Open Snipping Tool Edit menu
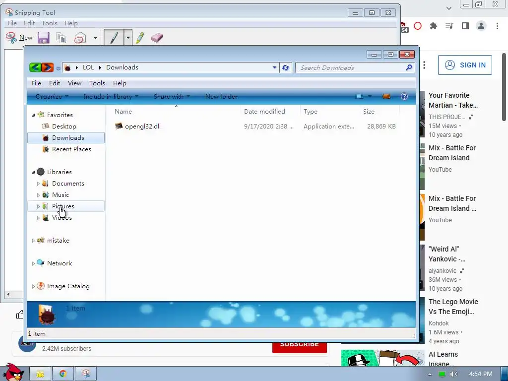 coord(29,23)
